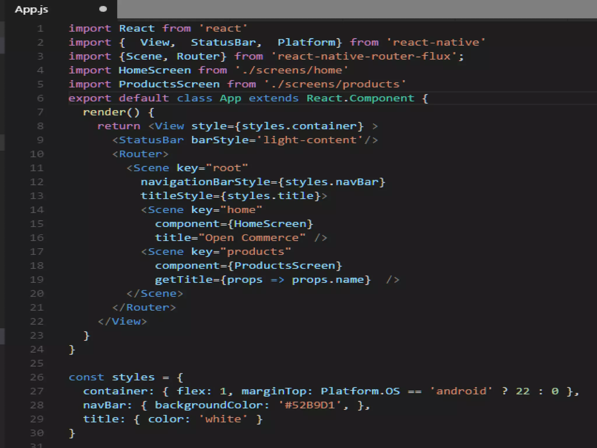Click the '#52B9D1' color string

click(309, 405)
